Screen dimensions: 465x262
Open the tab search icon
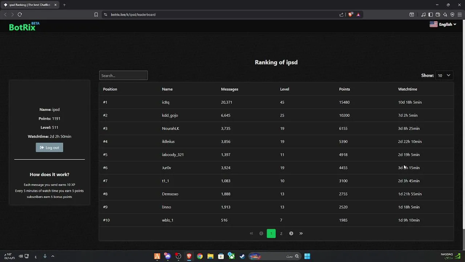click(412, 15)
